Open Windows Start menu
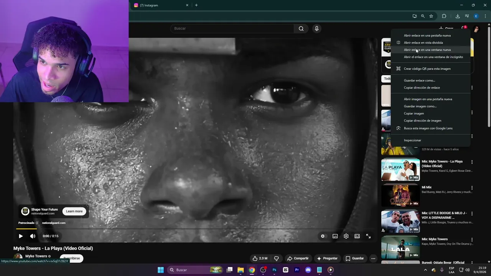 pos(161,270)
